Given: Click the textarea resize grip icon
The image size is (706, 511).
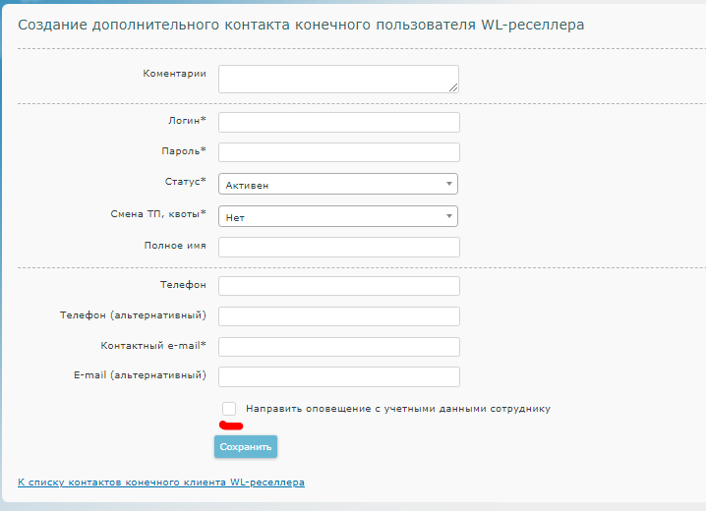Looking at the screenshot, I should pyautogui.click(x=453, y=87).
